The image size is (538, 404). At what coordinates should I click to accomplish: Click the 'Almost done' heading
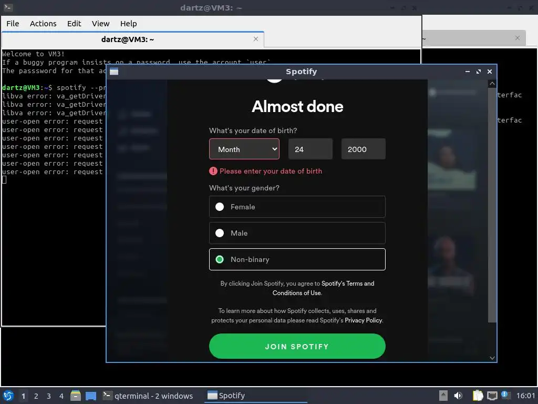pos(297,106)
